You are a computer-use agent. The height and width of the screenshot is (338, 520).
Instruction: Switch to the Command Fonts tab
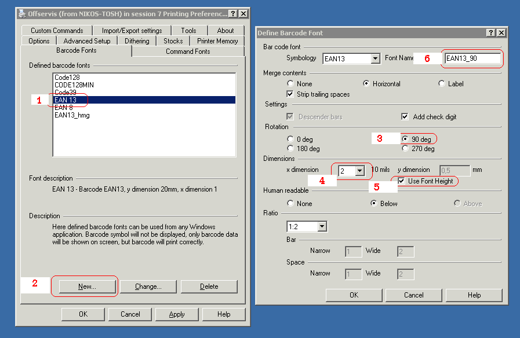click(x=188, y=52)
